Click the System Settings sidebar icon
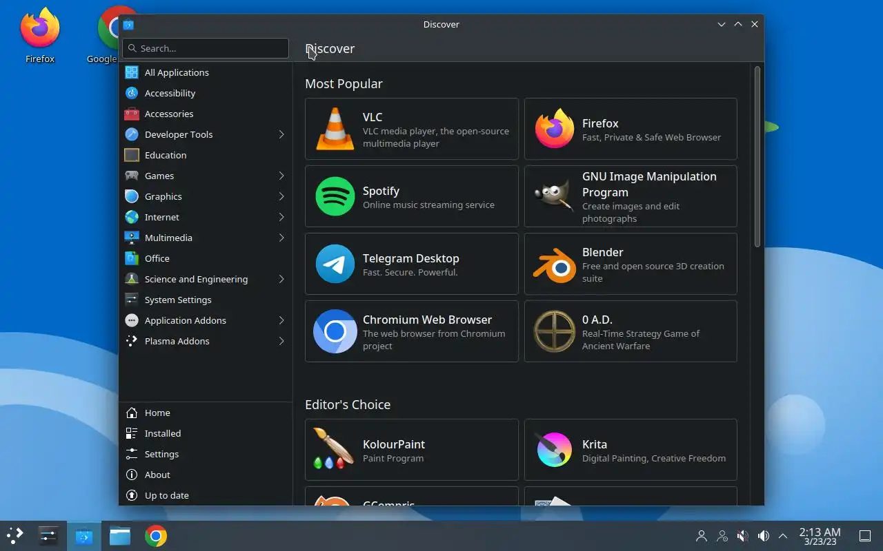883x551 pixels. pos(132,300)
